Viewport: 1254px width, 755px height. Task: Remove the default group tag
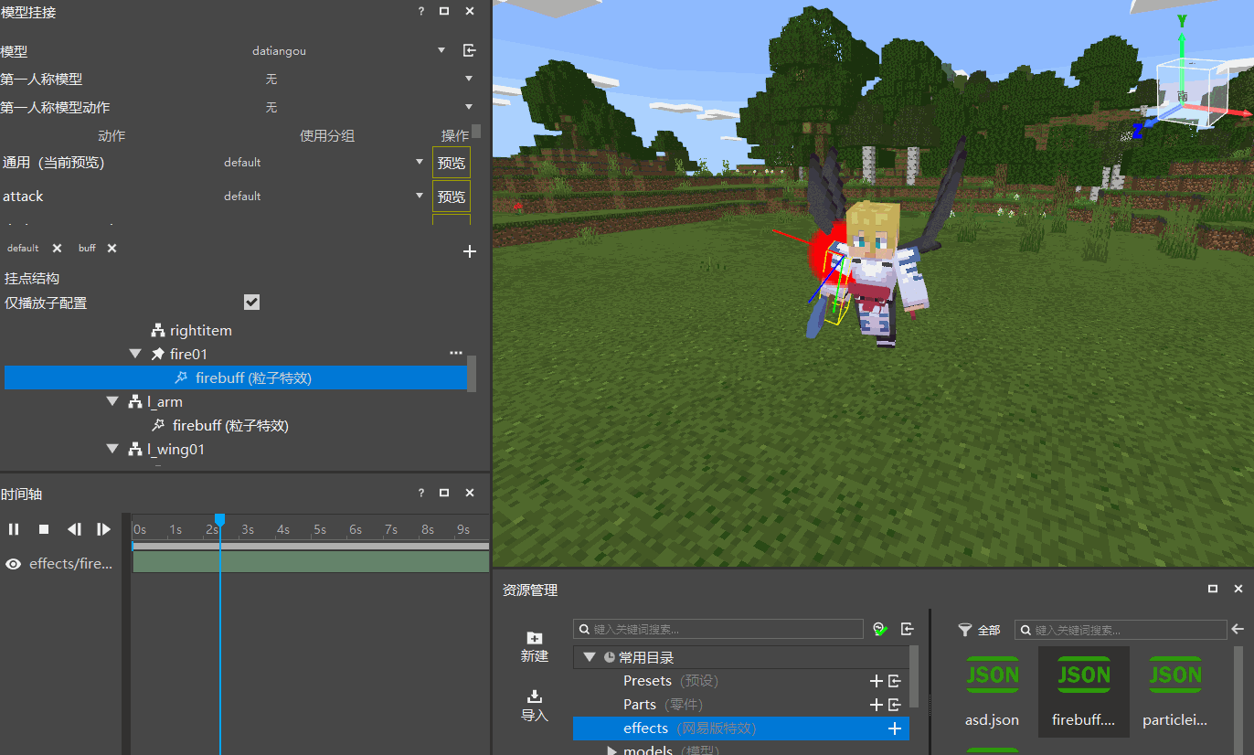coord(57,249)
